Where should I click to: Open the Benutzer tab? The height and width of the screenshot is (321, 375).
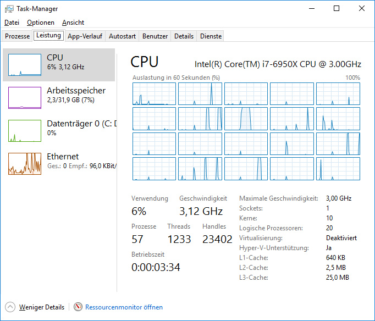click(155, 36)
